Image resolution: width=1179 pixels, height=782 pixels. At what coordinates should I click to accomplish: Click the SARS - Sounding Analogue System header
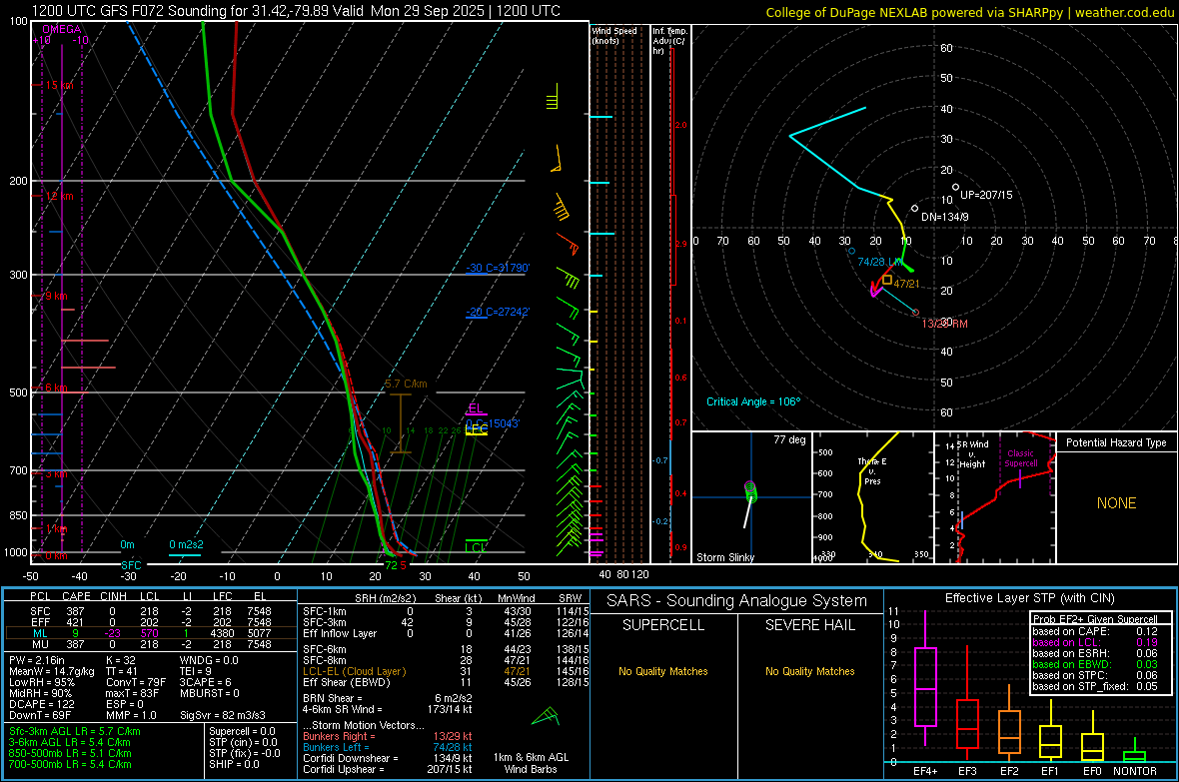(x=737, y=600)
